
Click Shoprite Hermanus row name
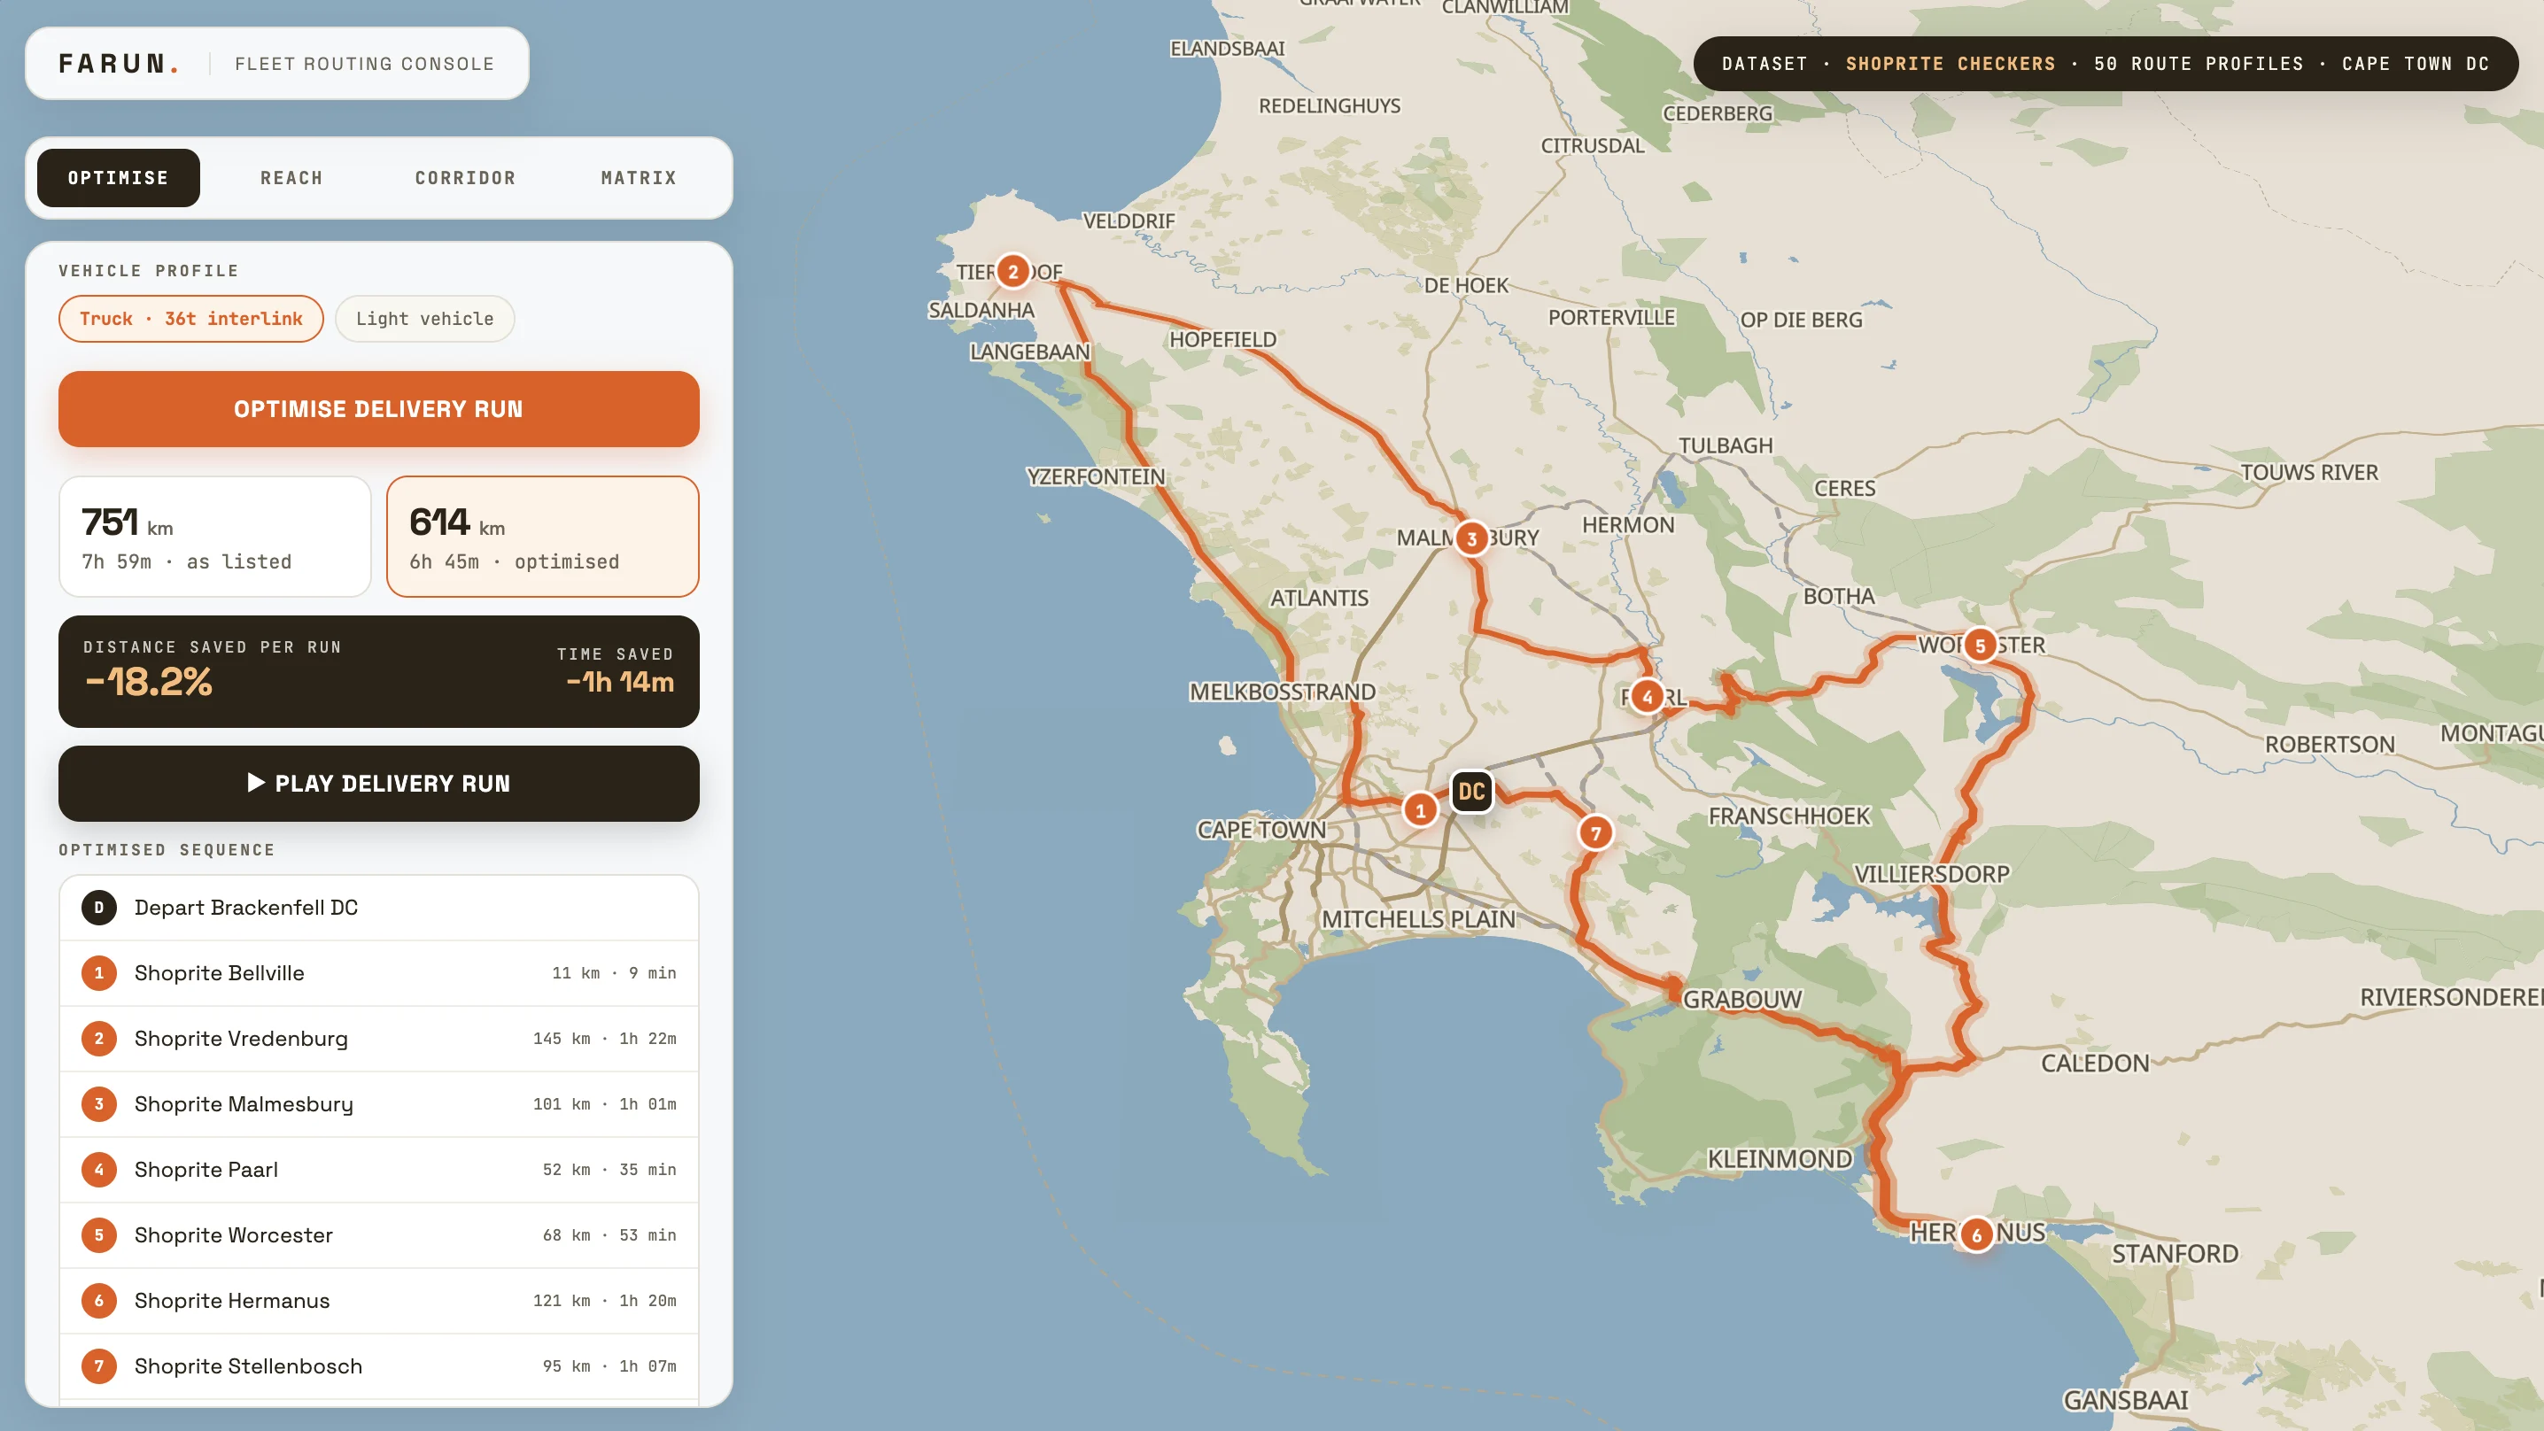tap(232, 1301)
